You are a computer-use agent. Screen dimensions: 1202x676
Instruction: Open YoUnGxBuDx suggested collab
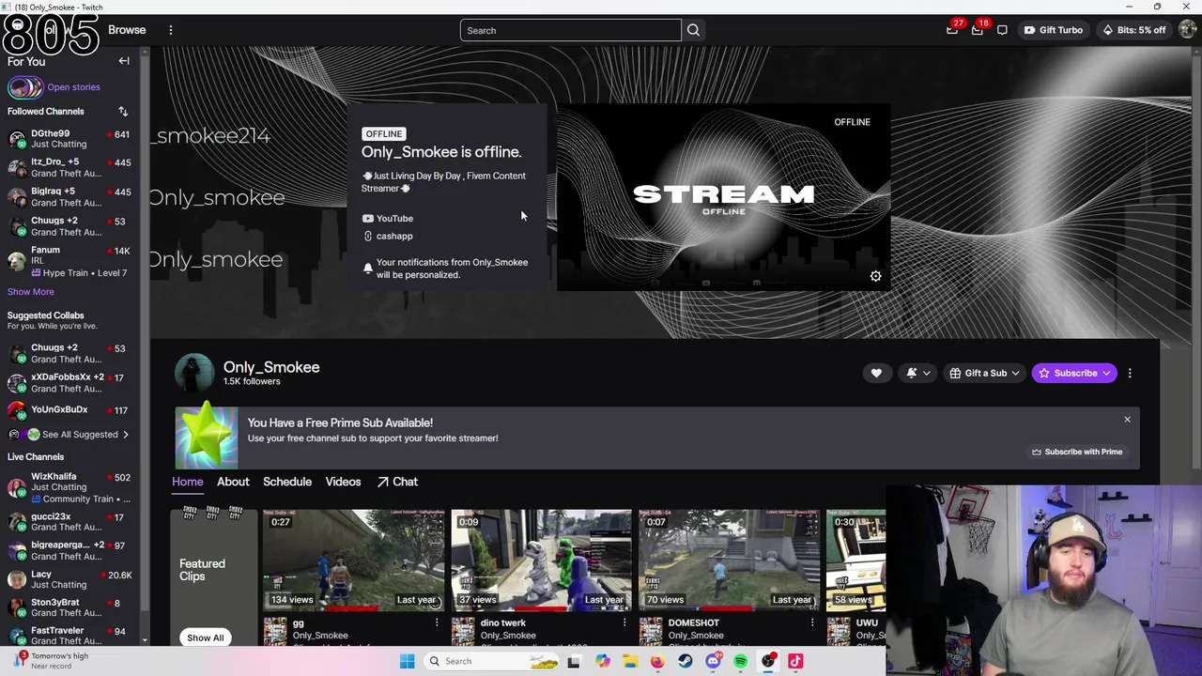click(x=69, y=410)
